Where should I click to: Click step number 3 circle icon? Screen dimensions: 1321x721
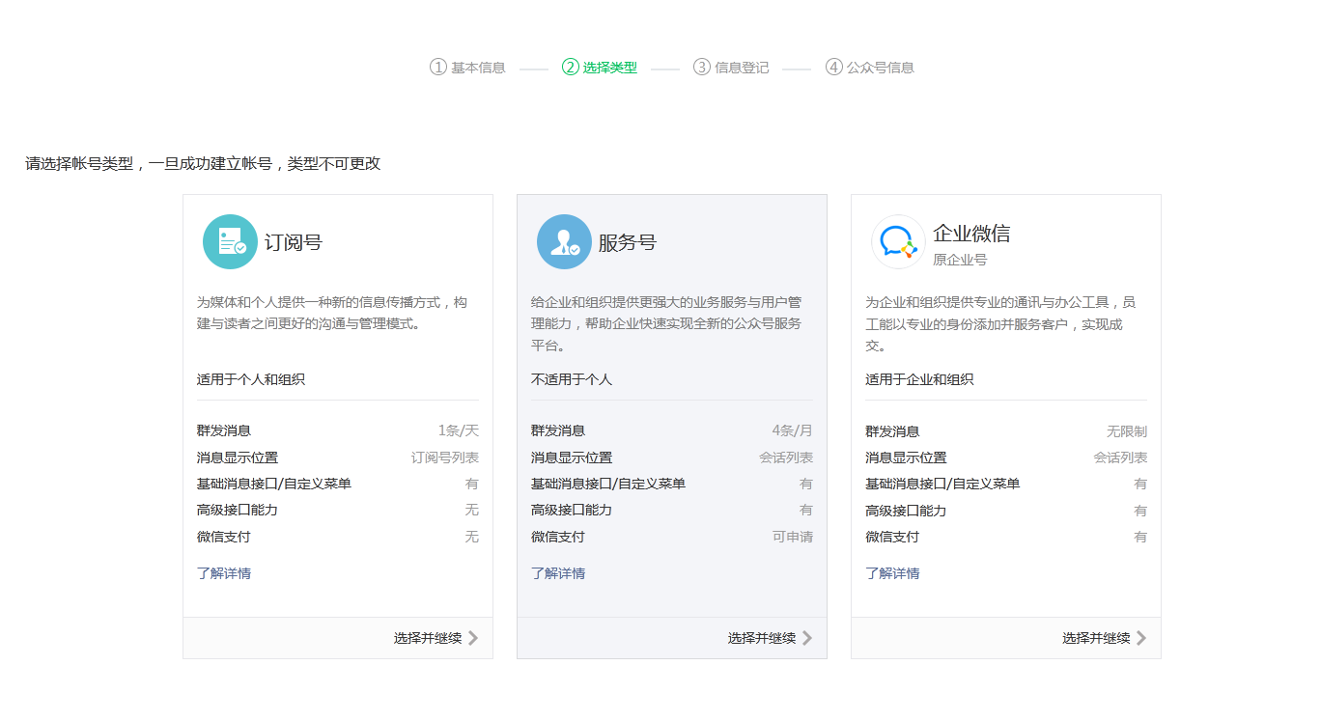point(702,68)
